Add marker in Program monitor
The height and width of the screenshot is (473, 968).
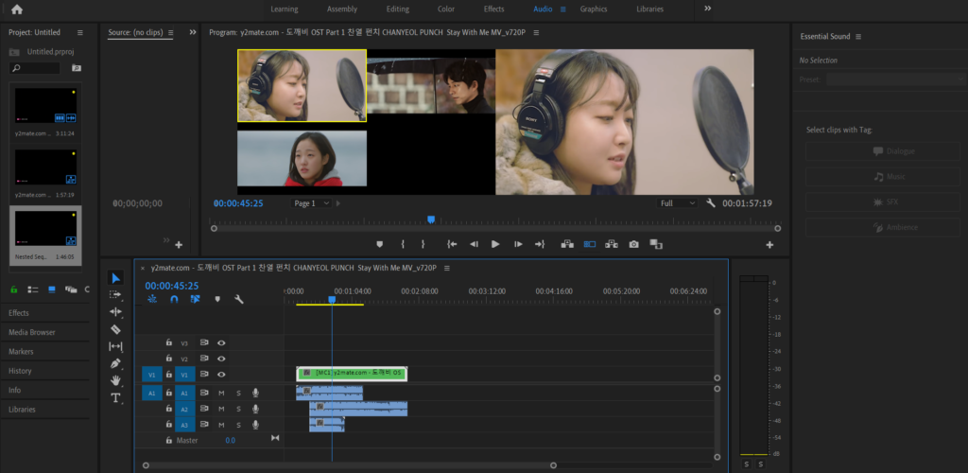380,244
